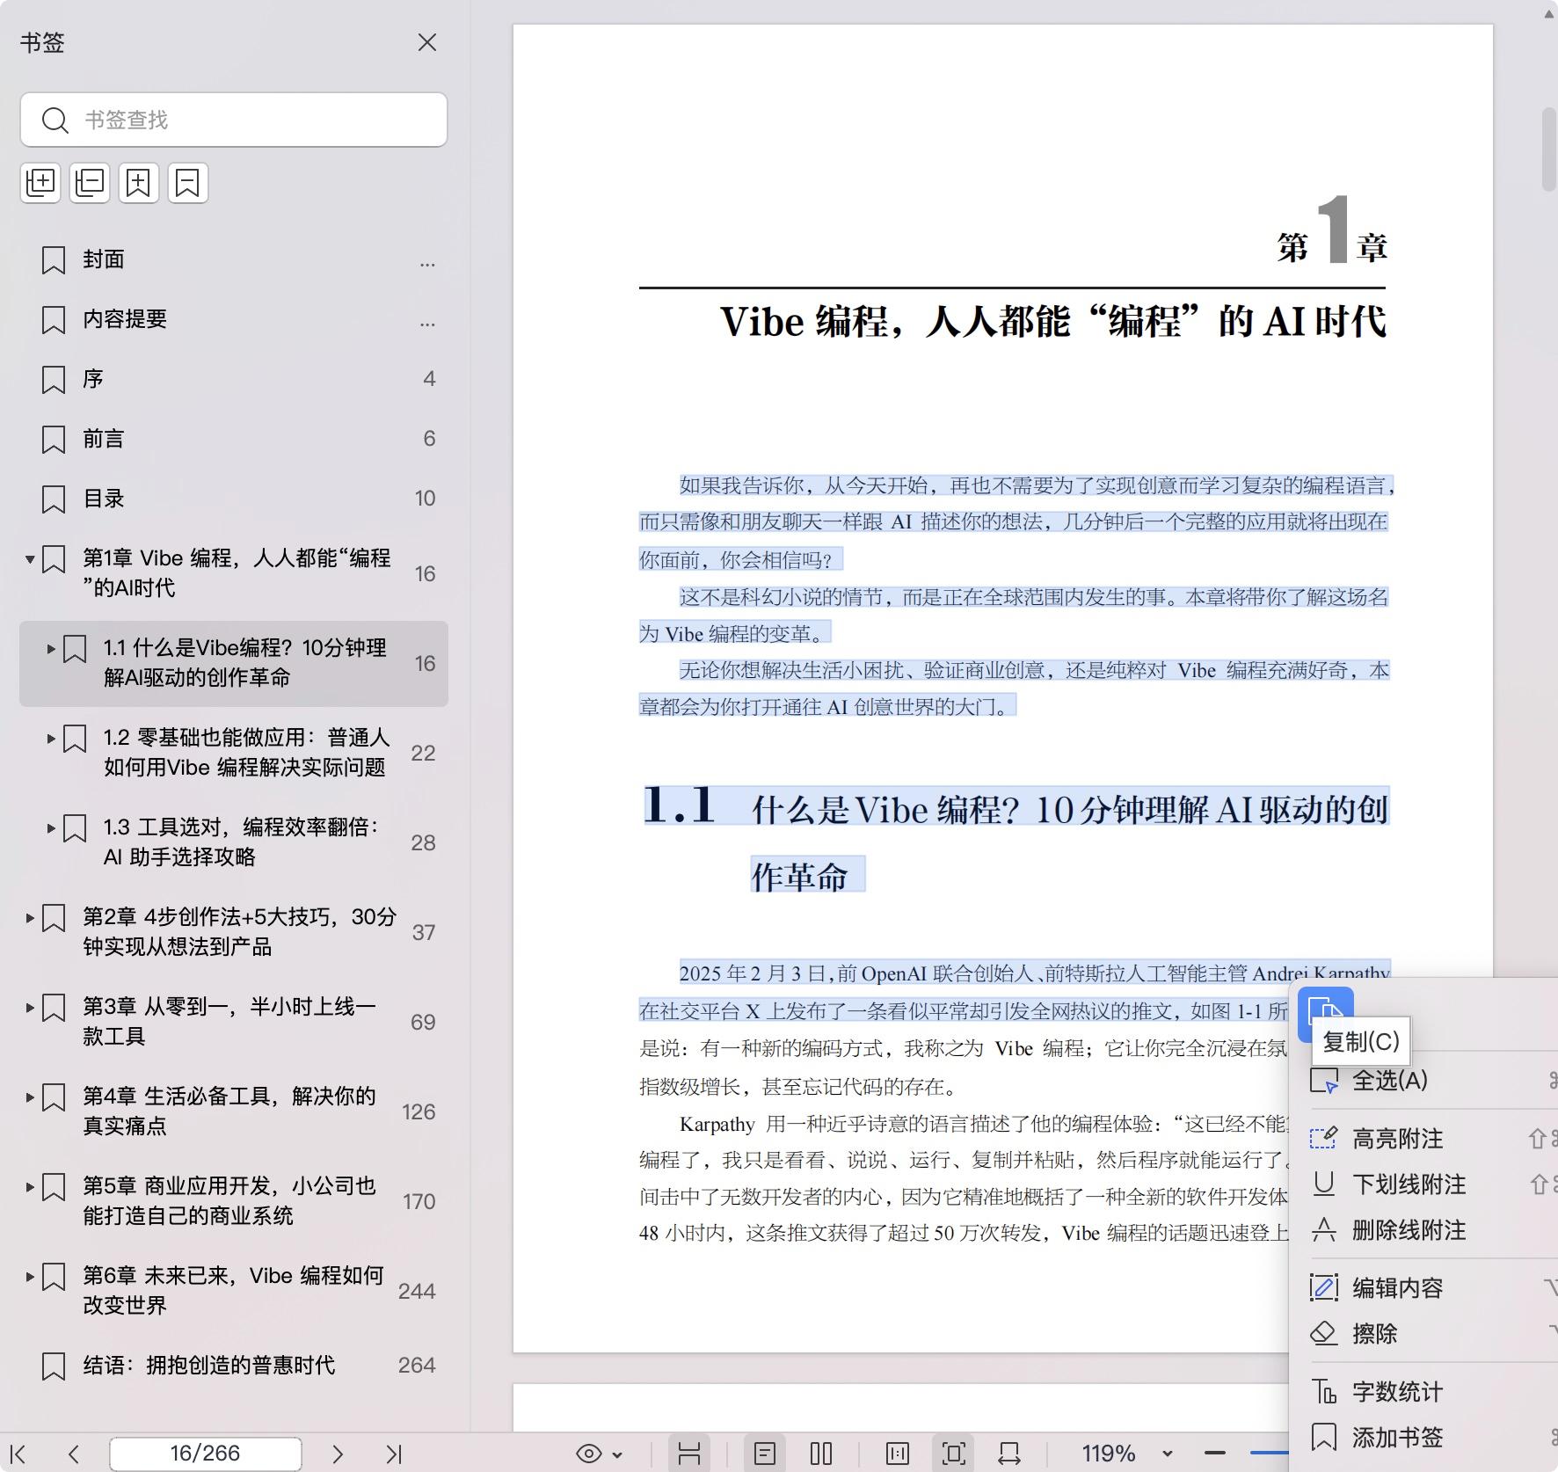Collapse the 第1章 bookmark tree
This screenshot has height=1472, width=1558.
(30, 559)
